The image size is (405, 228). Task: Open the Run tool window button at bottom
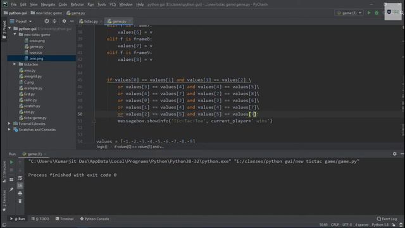tap(18, 218)
